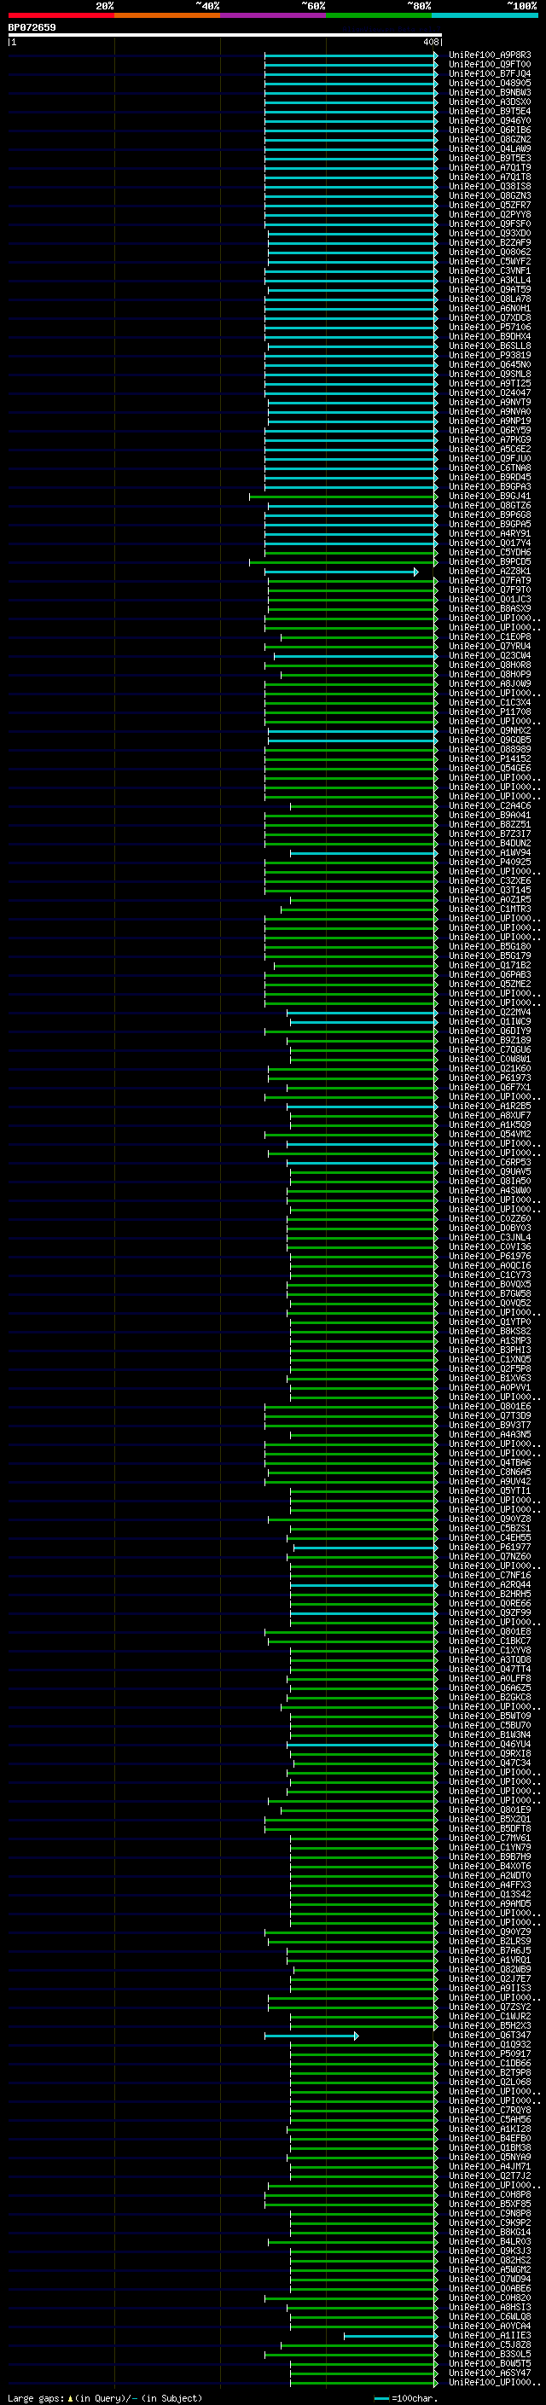
Task: Click the cyan UniRef100_Q23CW4 alignment bar
Action: [x=356, y=655]
